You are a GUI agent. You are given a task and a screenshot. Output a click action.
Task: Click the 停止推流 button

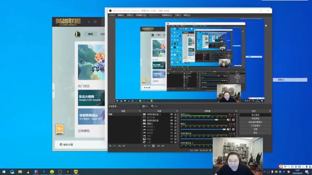(255, 115)
